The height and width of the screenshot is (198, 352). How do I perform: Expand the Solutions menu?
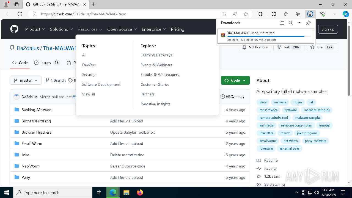coord(61,29)
